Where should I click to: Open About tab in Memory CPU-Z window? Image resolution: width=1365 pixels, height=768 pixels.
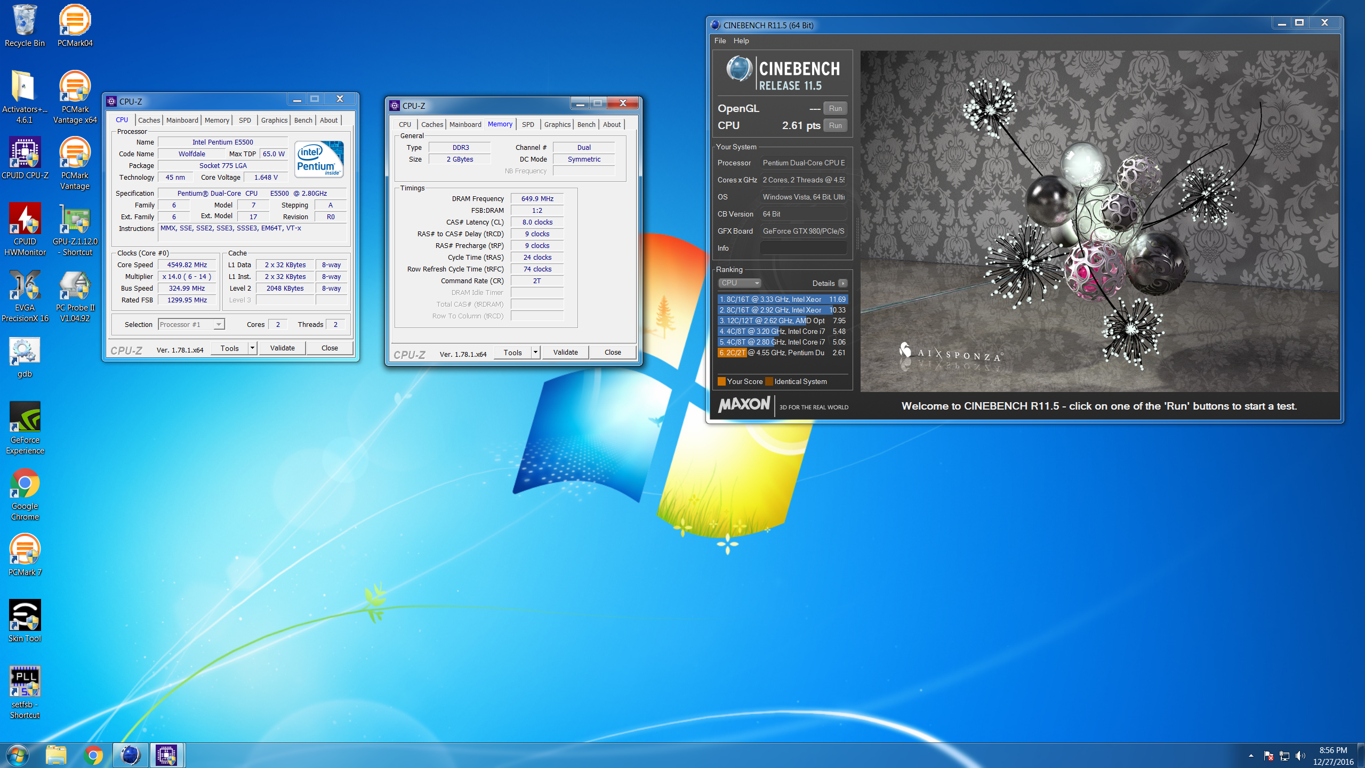point(612,125)
